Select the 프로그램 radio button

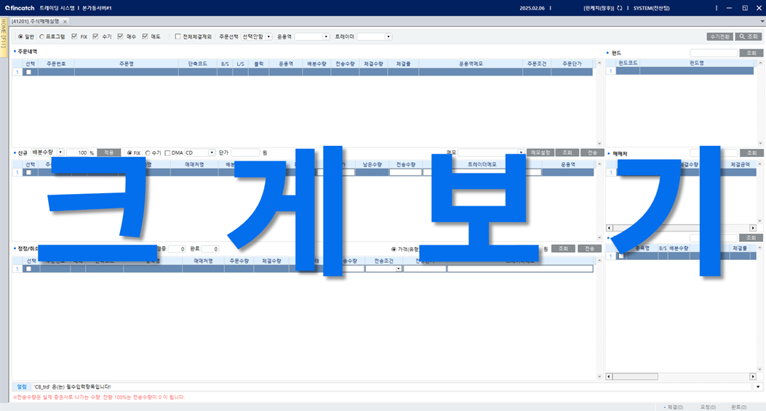click(41, 36)
